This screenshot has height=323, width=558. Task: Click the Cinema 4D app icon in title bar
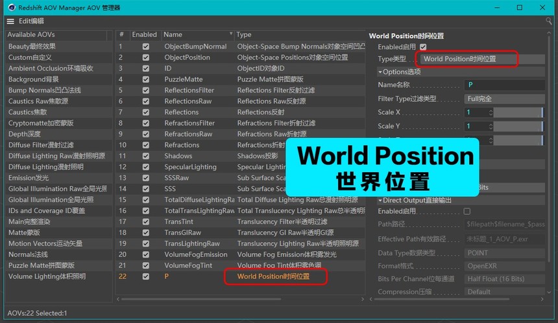[12, 7]
